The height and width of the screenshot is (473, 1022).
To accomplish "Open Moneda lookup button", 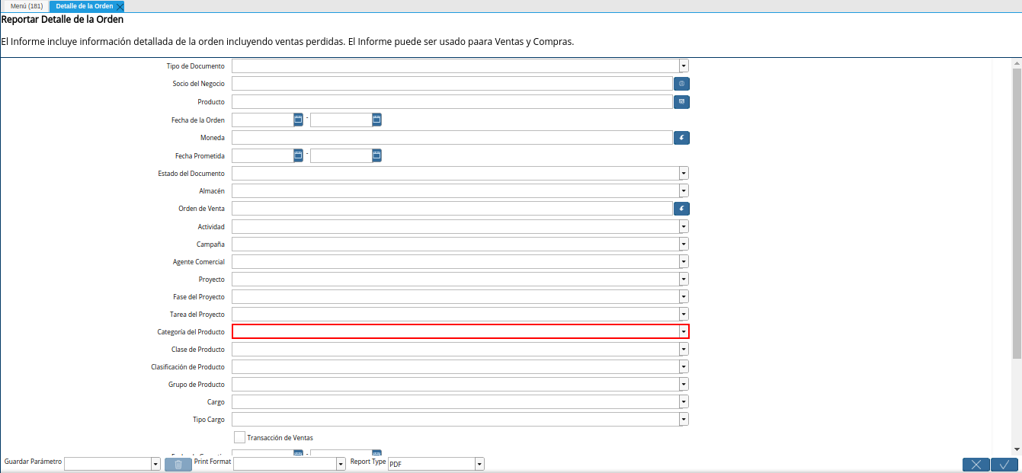I will 681,138.
